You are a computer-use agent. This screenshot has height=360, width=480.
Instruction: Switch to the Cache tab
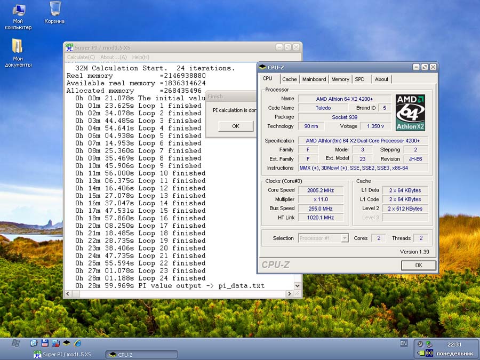pos(290,79)
